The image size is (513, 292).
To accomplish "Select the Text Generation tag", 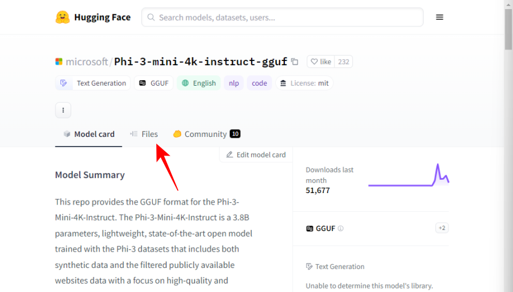I will pos(92,83).
